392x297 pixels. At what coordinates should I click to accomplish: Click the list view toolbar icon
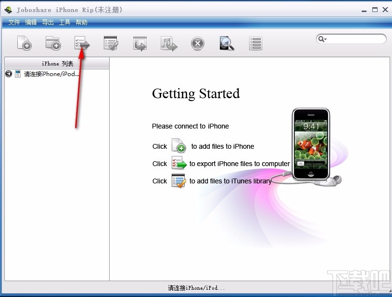click(x=255, y=43)
